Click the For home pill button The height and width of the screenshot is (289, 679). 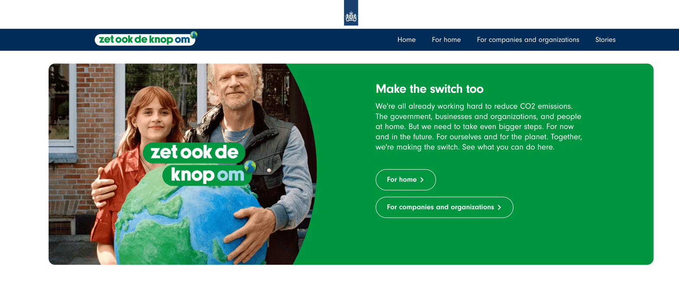(x=405, y=180)
